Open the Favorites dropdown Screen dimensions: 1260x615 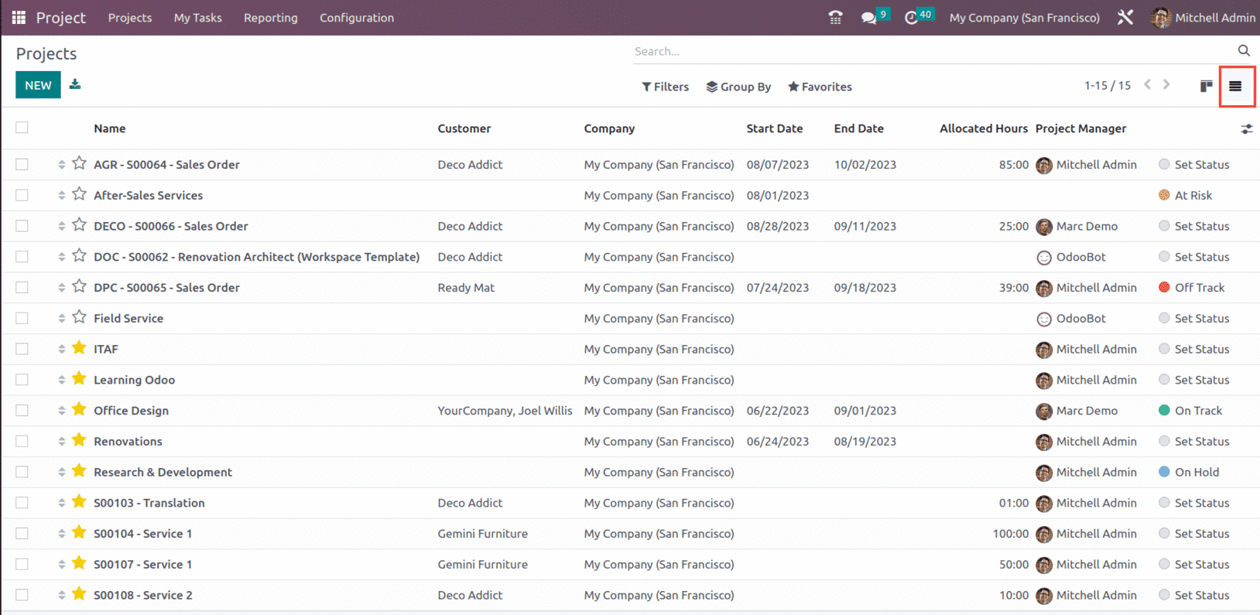click(x=820, y=87)
